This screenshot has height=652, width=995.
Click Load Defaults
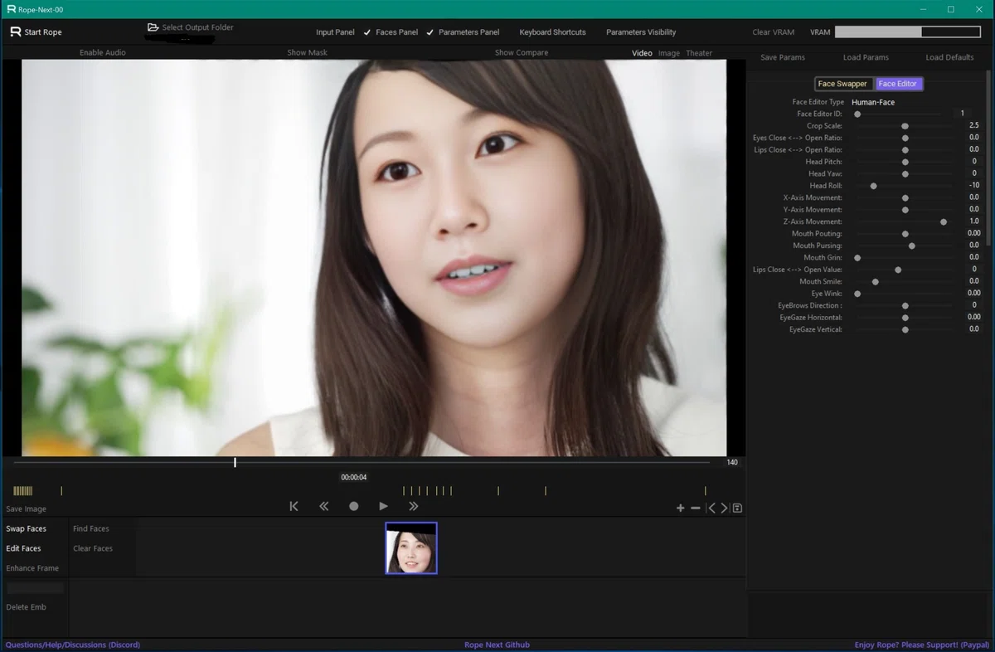point(949,57)
